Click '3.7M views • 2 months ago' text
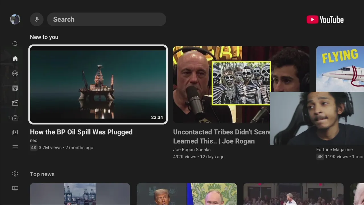The width and height of the screenshot is (364, 205). (x=66, y=147)
